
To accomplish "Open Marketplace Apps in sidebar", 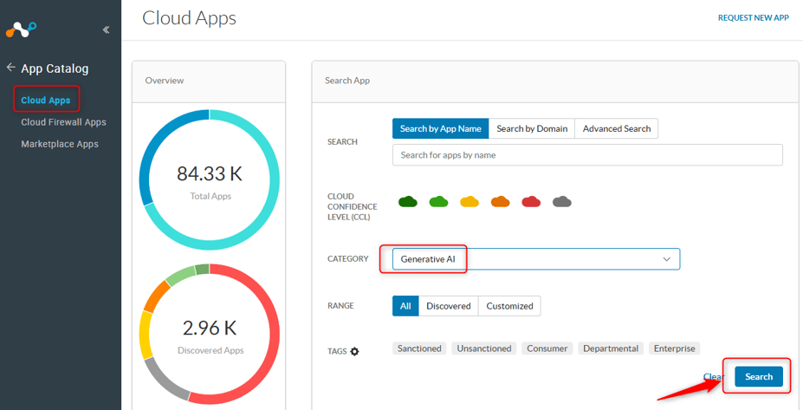I will (x=60, y=144).
